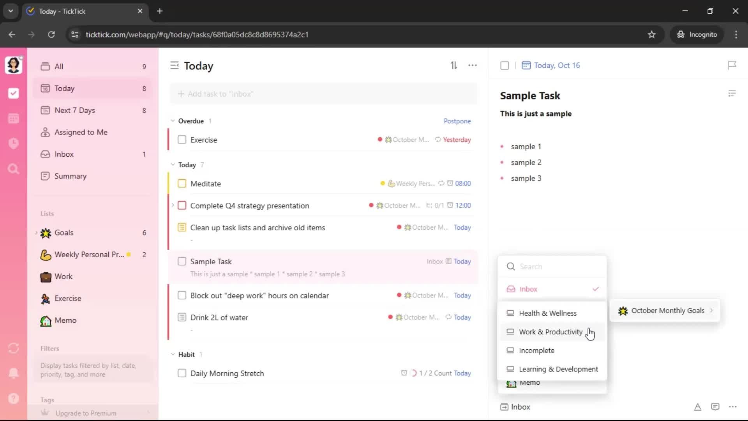The image size is (748, 421).
Task: Click the Postpone link
Action: 457,121
